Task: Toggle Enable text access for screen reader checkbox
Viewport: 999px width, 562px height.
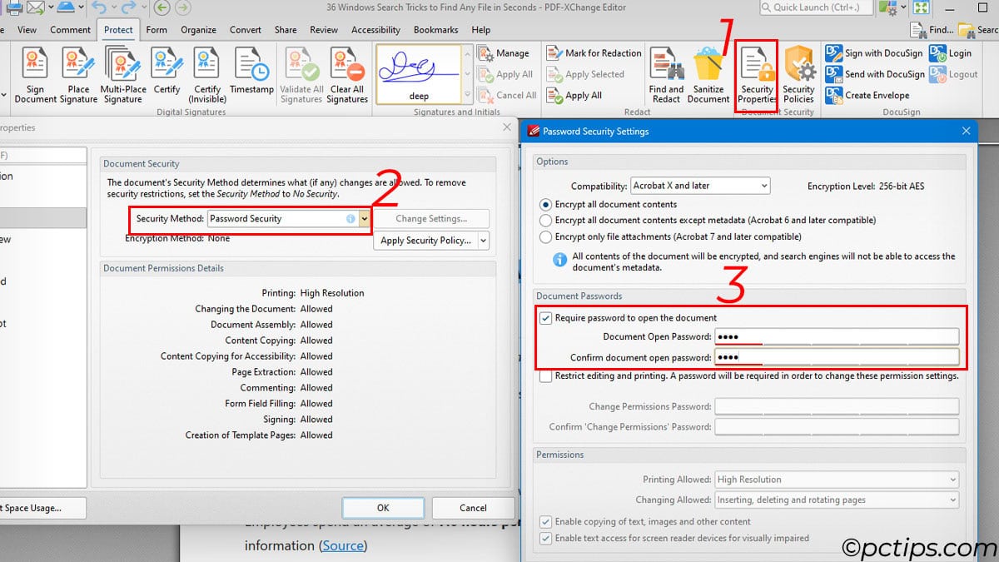Action: tap(546, 538)
